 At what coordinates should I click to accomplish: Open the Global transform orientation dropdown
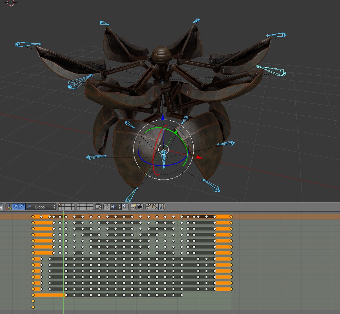[45, 207]
